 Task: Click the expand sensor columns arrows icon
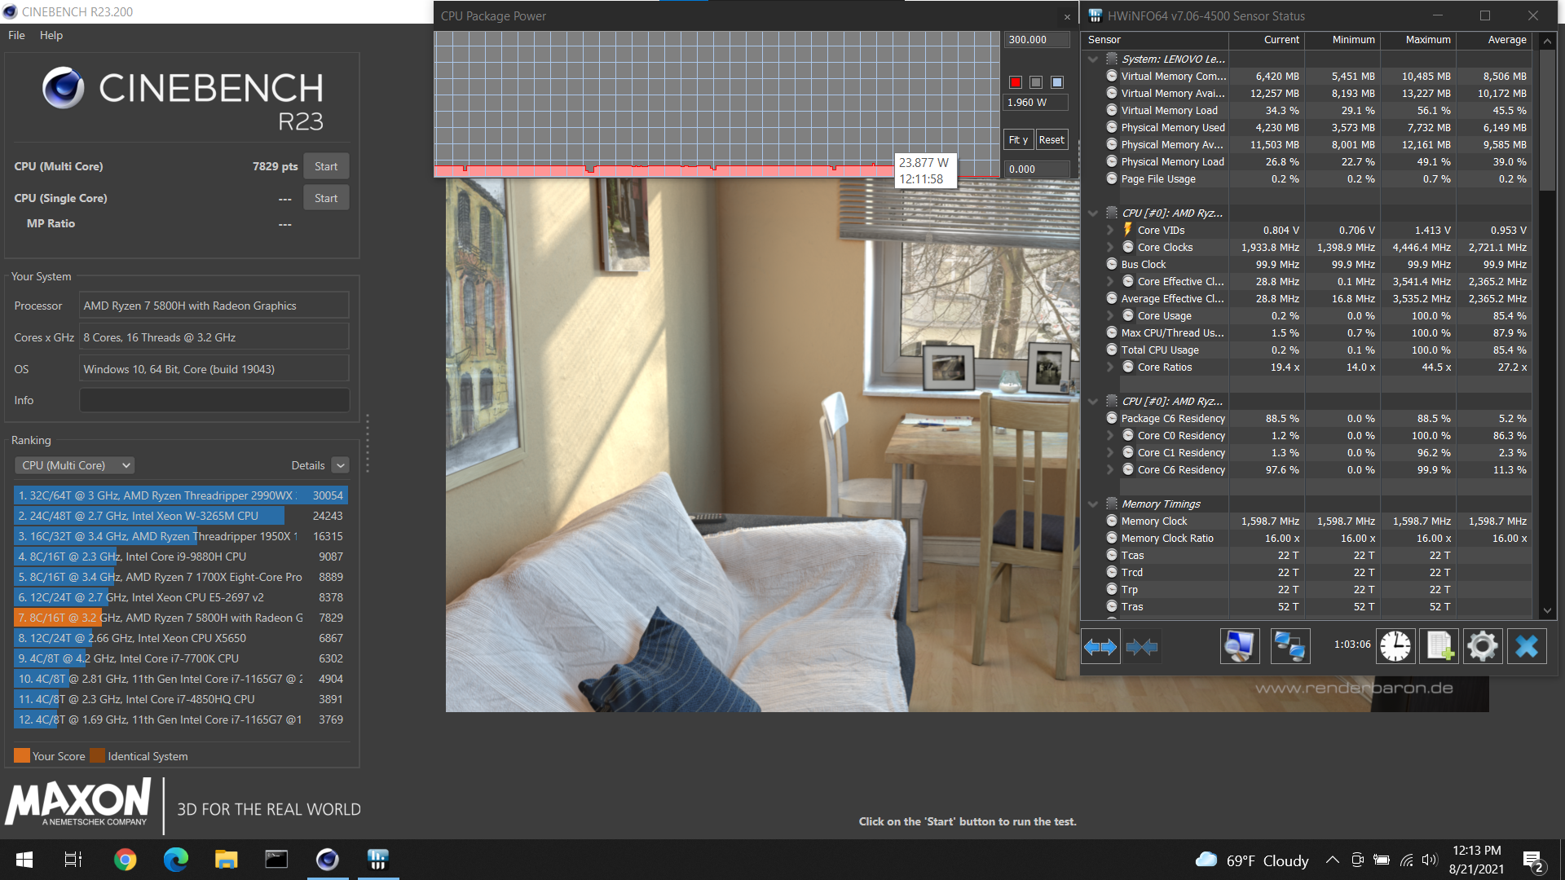1100,647
